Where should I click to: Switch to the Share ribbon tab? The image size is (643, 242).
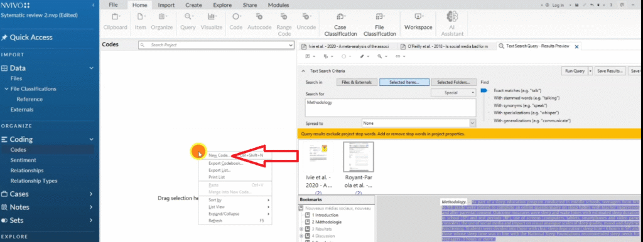tap(249, 5)
